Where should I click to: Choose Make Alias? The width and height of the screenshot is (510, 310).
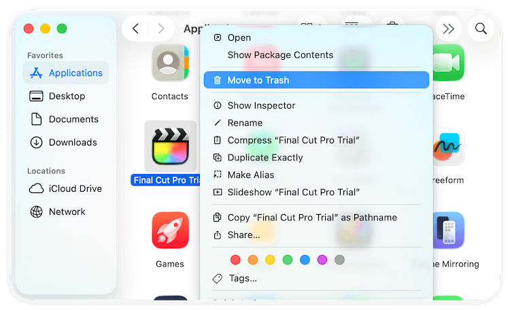pos(316,175)
